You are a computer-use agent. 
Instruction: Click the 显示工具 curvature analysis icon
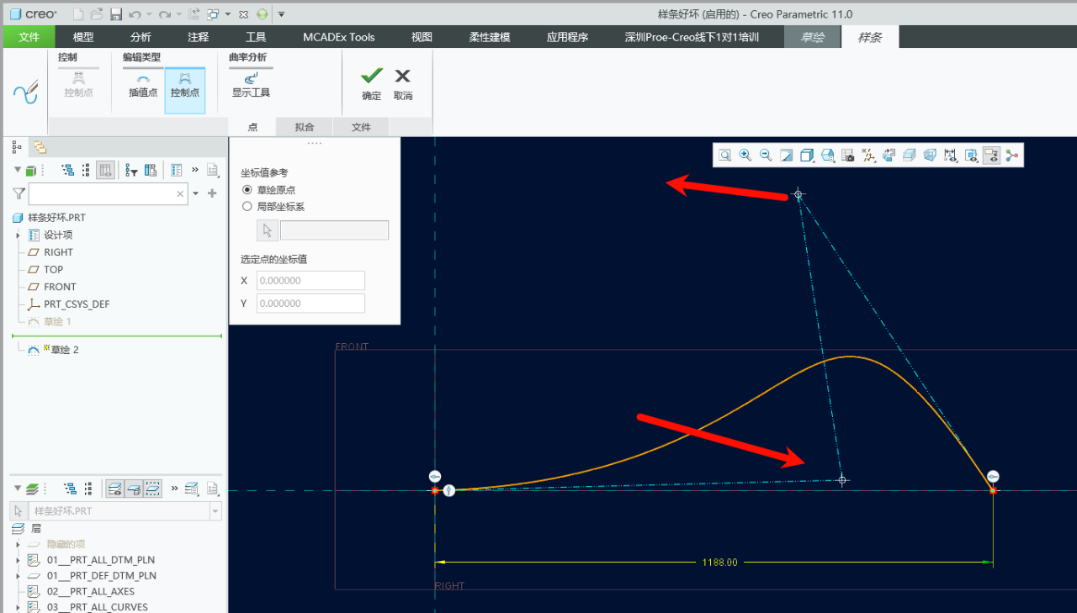251,84
